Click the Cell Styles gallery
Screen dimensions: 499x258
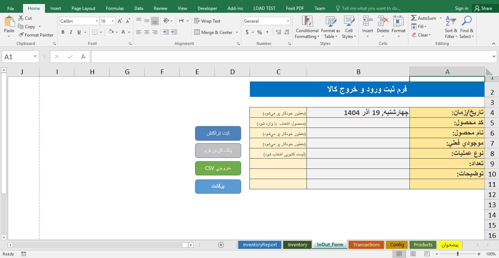click(348, 27)
